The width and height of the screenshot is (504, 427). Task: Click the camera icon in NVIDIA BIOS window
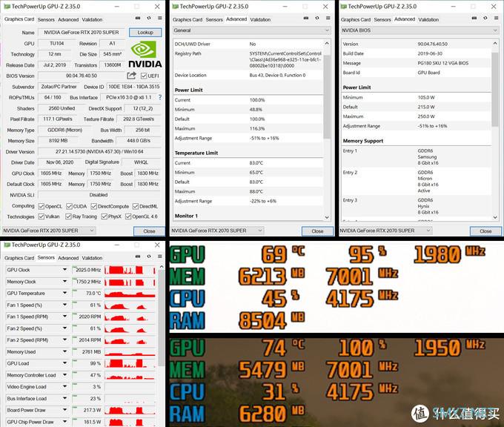[474, 19]
